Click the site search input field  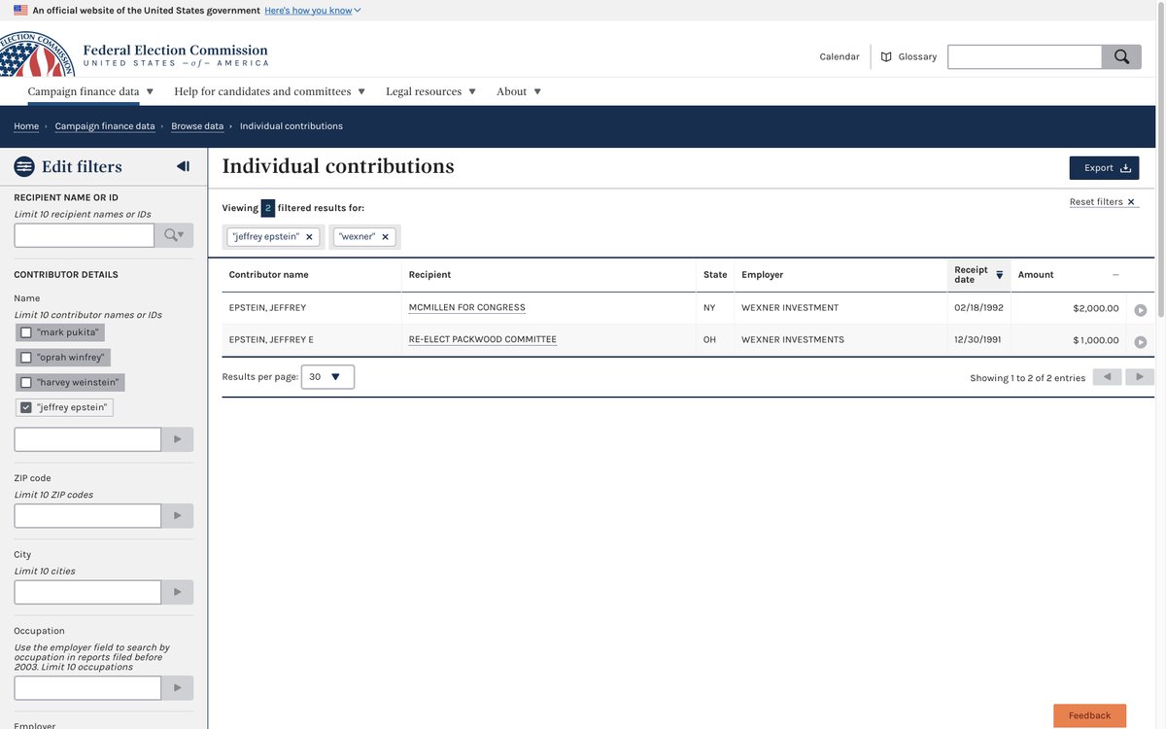1024,56
